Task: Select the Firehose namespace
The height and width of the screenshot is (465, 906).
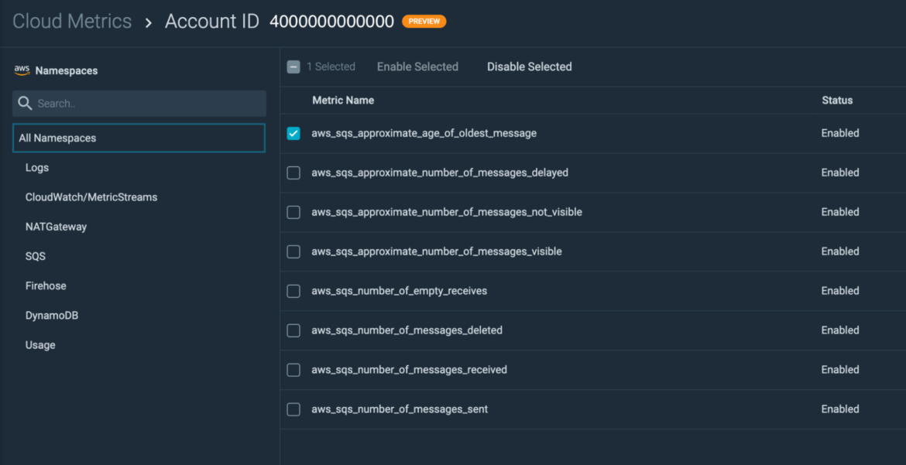Action: (x=46, y=286)
